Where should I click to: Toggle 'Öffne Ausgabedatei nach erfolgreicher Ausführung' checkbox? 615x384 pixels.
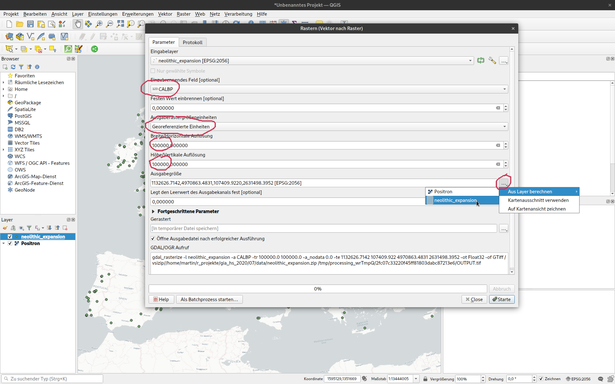click(x=153, y=238)
